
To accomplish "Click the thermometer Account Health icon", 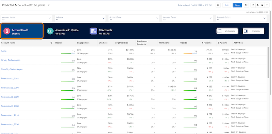I will 7,31.
